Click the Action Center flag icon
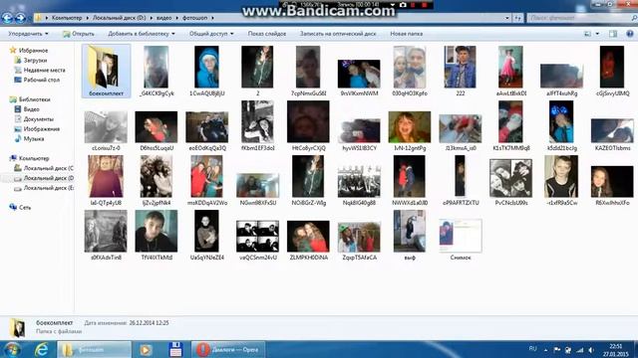The width and height of the screenshot is (638, 358). coord(557,349)
